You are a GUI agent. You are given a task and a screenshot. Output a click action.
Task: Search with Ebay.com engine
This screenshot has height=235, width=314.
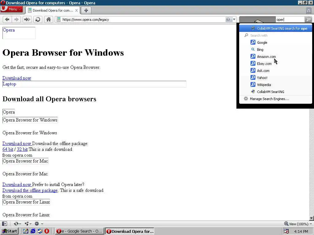click(x=276, y=64)
